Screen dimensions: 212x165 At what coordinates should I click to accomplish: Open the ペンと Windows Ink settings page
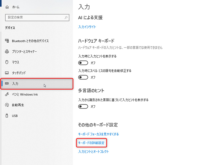[25, 94]
